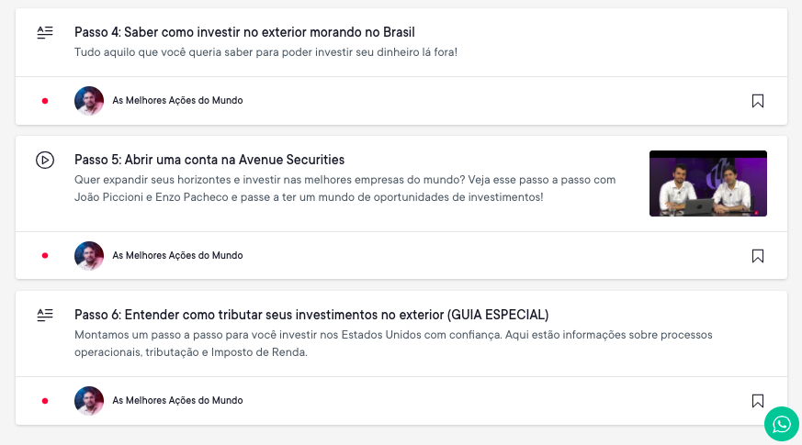Open Passo 5: Abrir uma conta na Avenue
The width and height of the screenshot is (802, 445).
point(209,160)
